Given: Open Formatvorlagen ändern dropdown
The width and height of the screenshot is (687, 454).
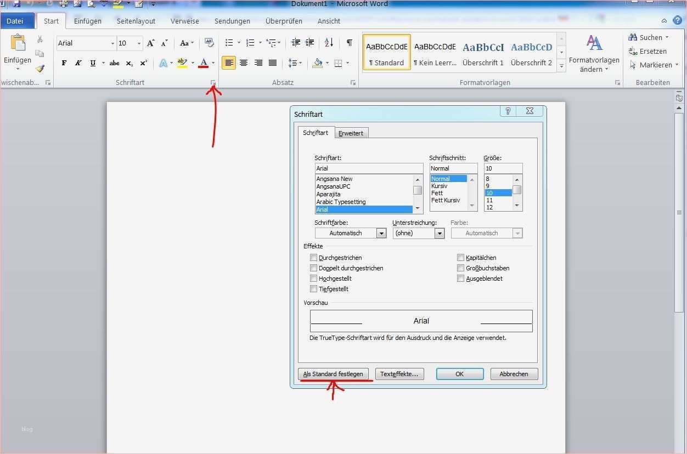Looking at the screenshot, I should point(594,55).
